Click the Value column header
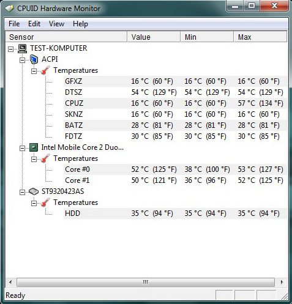Image resolution: width=292 pixels, height=304 pixels. point(154,37)
